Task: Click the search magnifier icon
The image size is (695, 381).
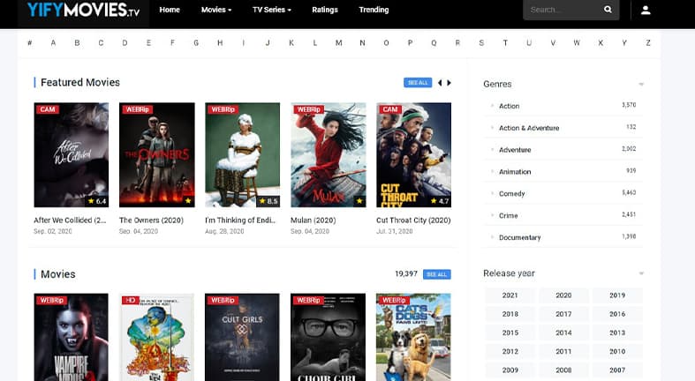Action: coord(608,10)
